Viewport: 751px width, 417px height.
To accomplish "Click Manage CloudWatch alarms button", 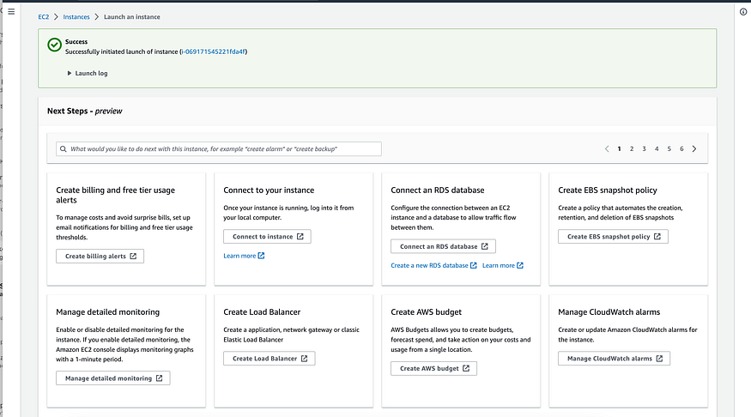I will point(614,358).
